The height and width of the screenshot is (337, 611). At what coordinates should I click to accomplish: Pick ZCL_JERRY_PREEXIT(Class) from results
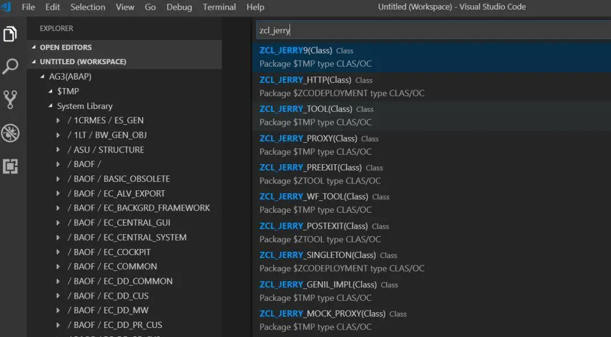click(x=432, y=174)
